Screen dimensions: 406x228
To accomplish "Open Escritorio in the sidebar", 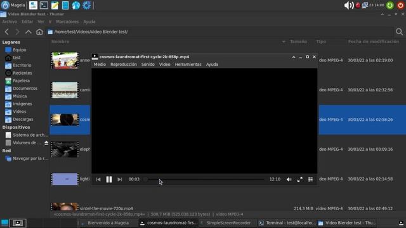I will click(x=22, y=65).
